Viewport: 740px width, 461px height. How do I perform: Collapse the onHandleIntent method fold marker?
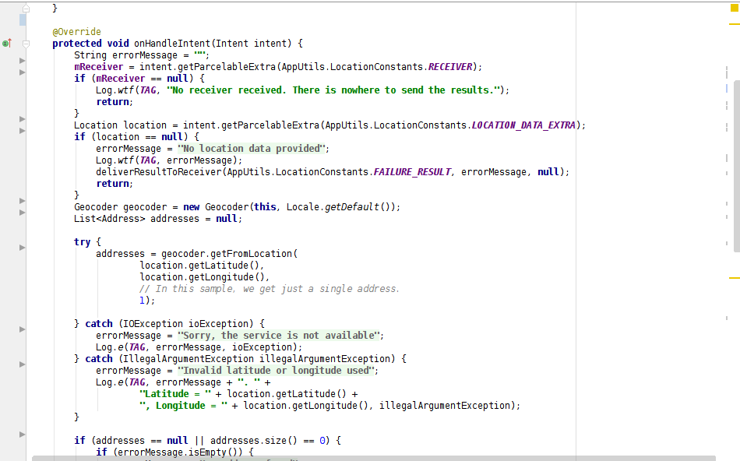[x=26, y=44]
